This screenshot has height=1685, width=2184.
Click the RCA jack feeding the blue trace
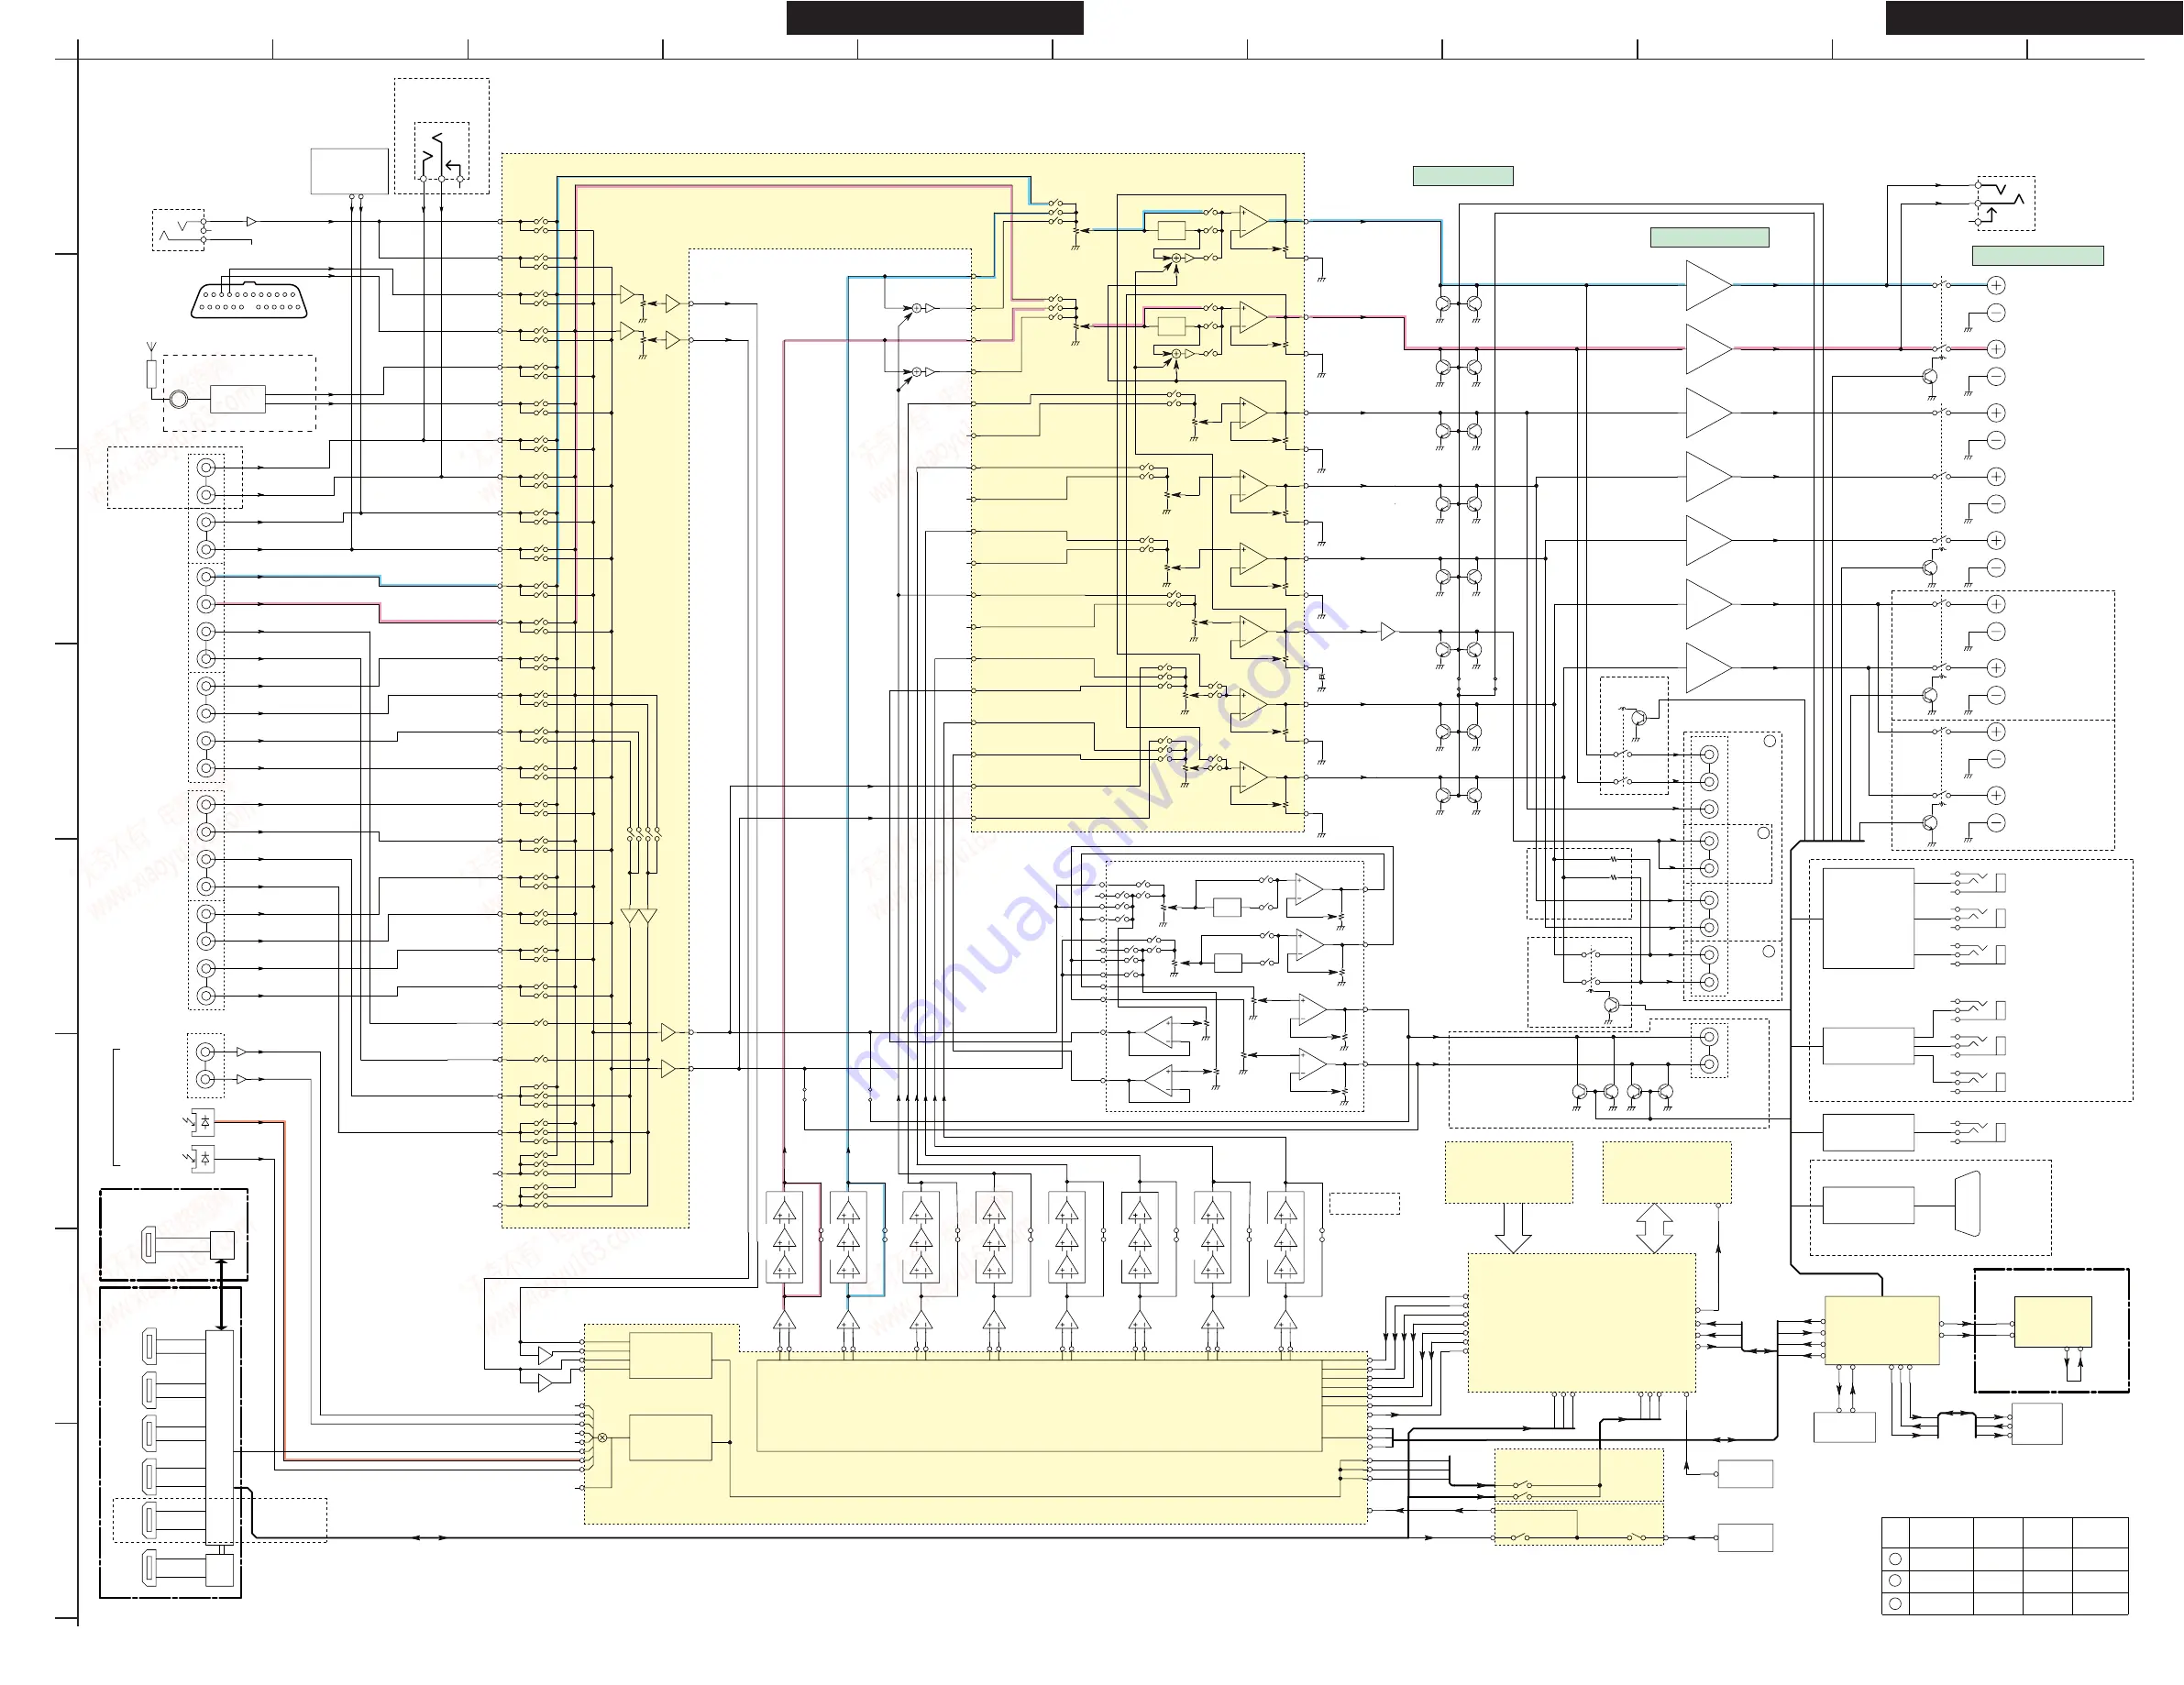point(206,577)
